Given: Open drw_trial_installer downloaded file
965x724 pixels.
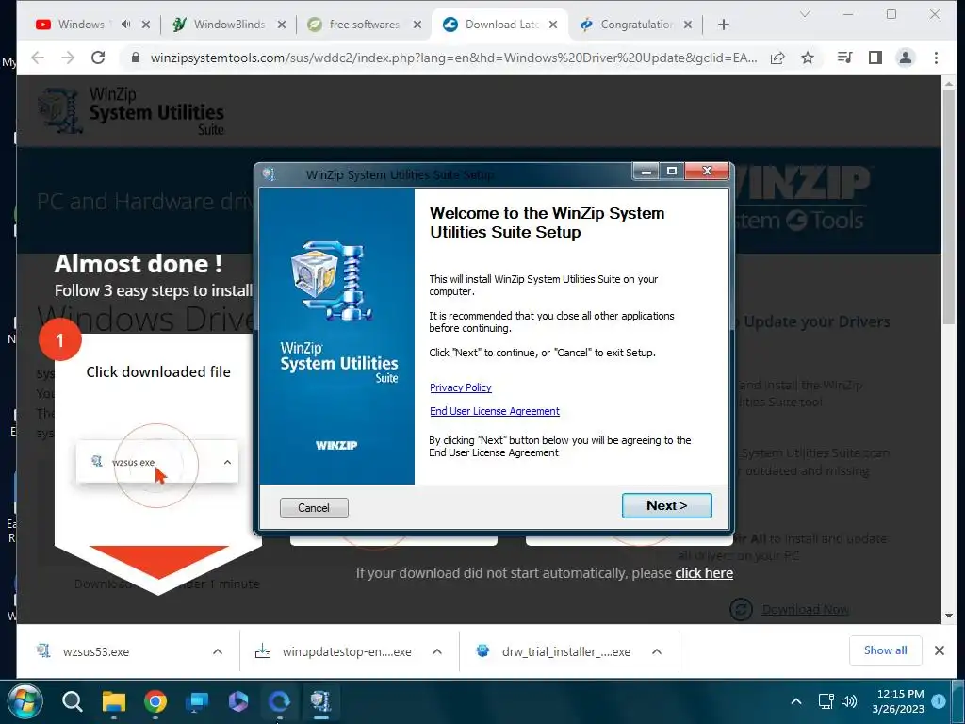Looking at the screenshot, I should 565,651.
